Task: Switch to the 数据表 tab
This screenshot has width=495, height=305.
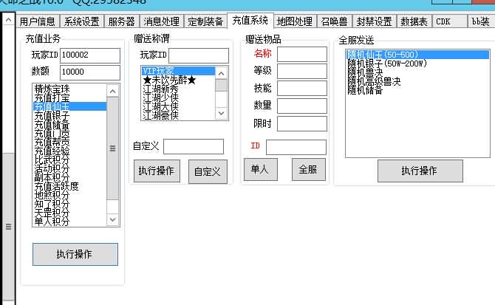Action: (x=414, y=21)
